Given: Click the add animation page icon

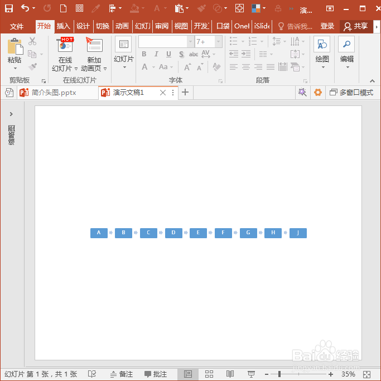Looking at the screenshot, I should tap(94, 45).
